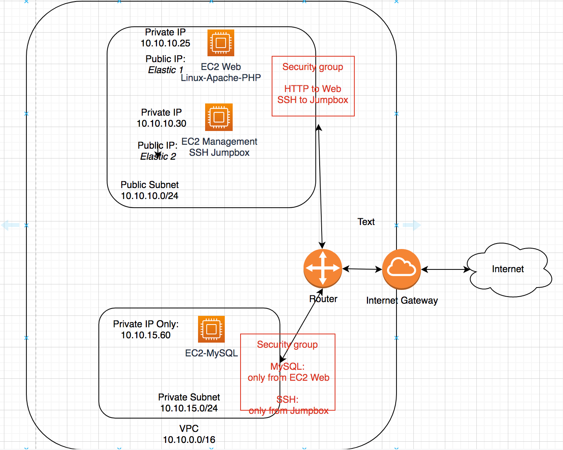
Task: Click the Internet cloud shape
Action: point(508,269)
